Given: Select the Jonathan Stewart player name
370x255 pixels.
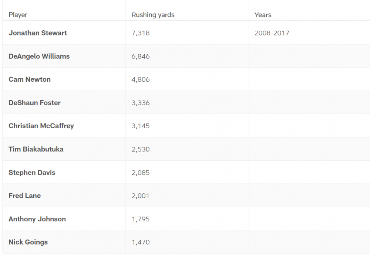Looking at the screenshot, I should (x=38, y=33).
